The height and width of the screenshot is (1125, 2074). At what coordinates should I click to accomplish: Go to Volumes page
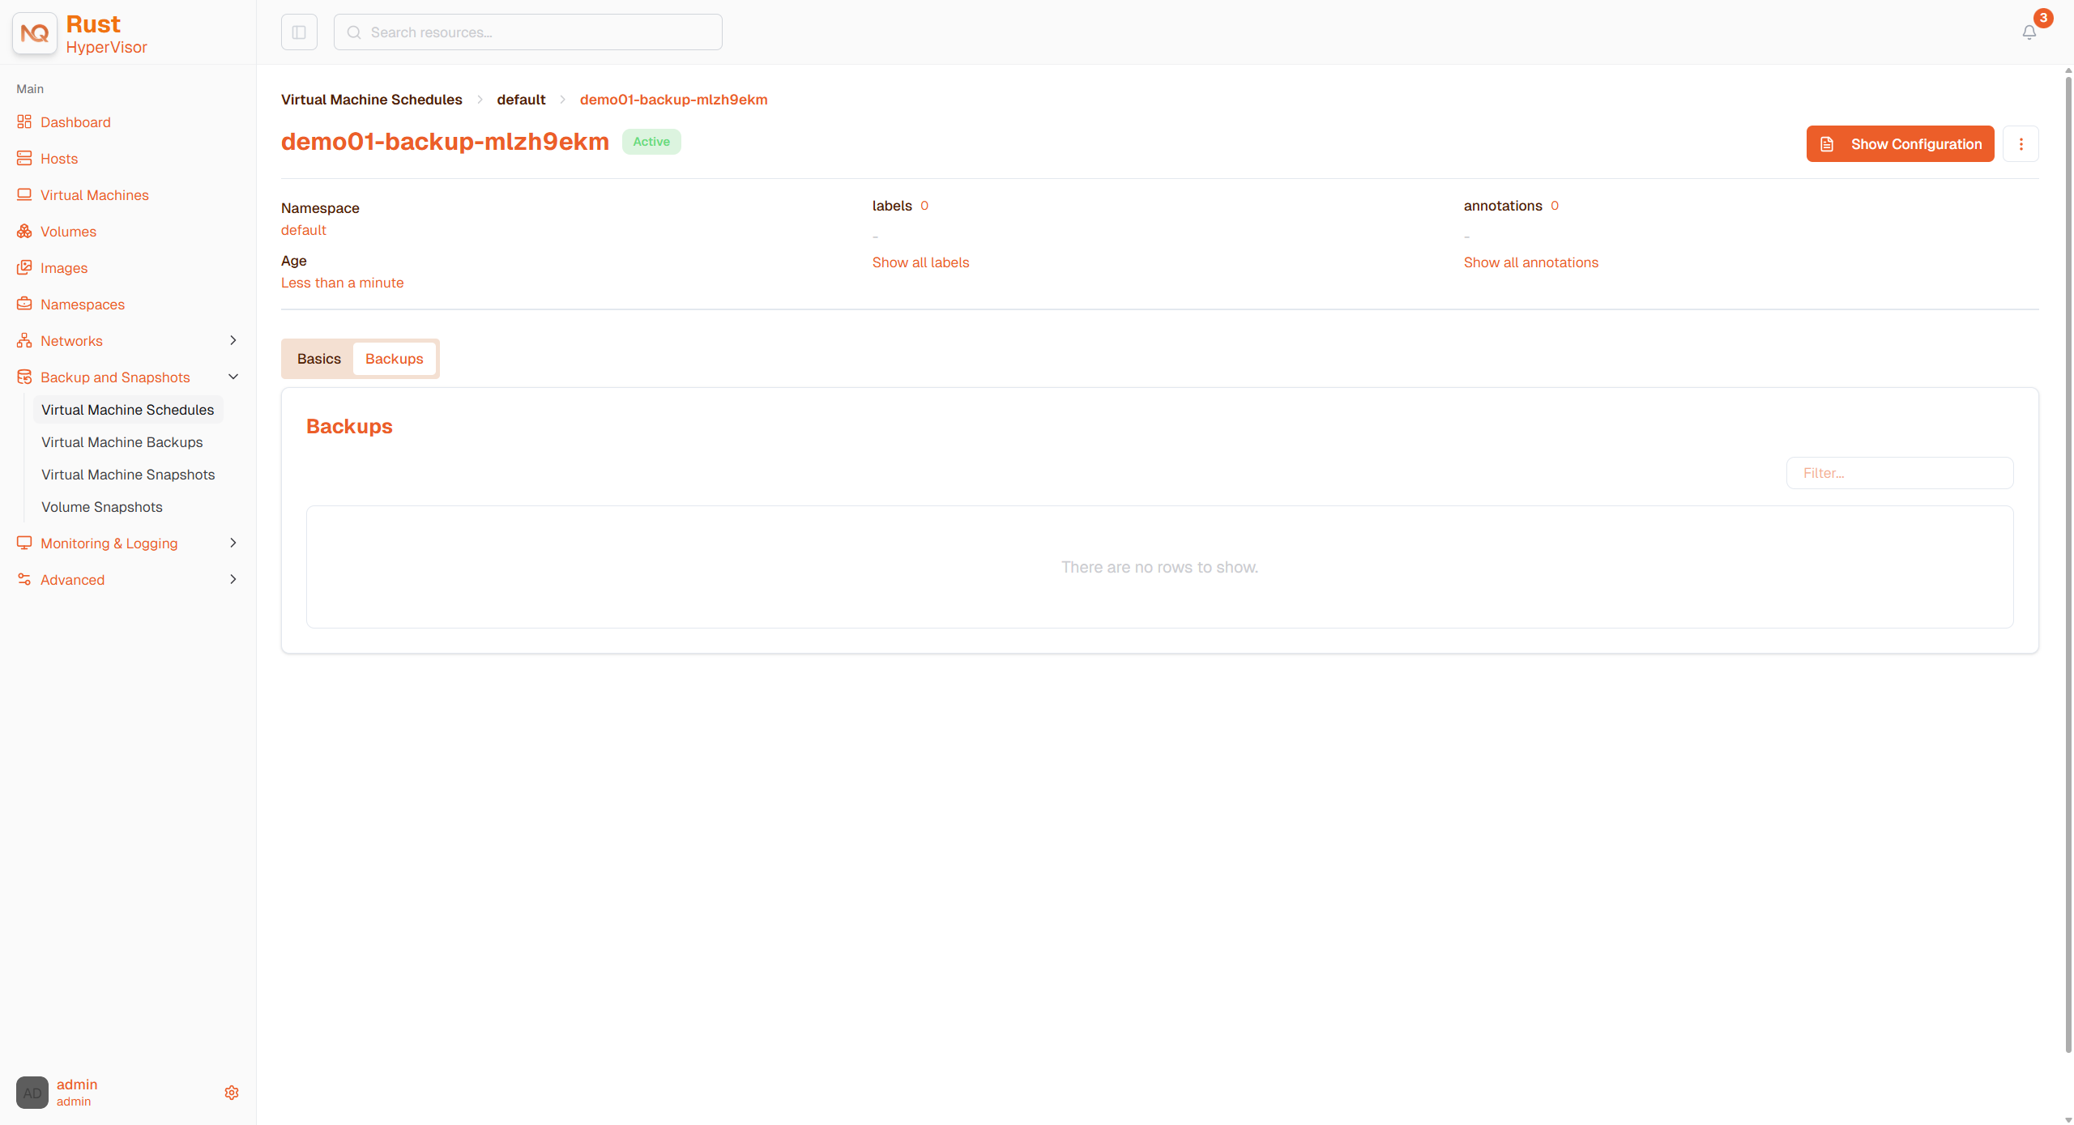[x=68, y=232]
